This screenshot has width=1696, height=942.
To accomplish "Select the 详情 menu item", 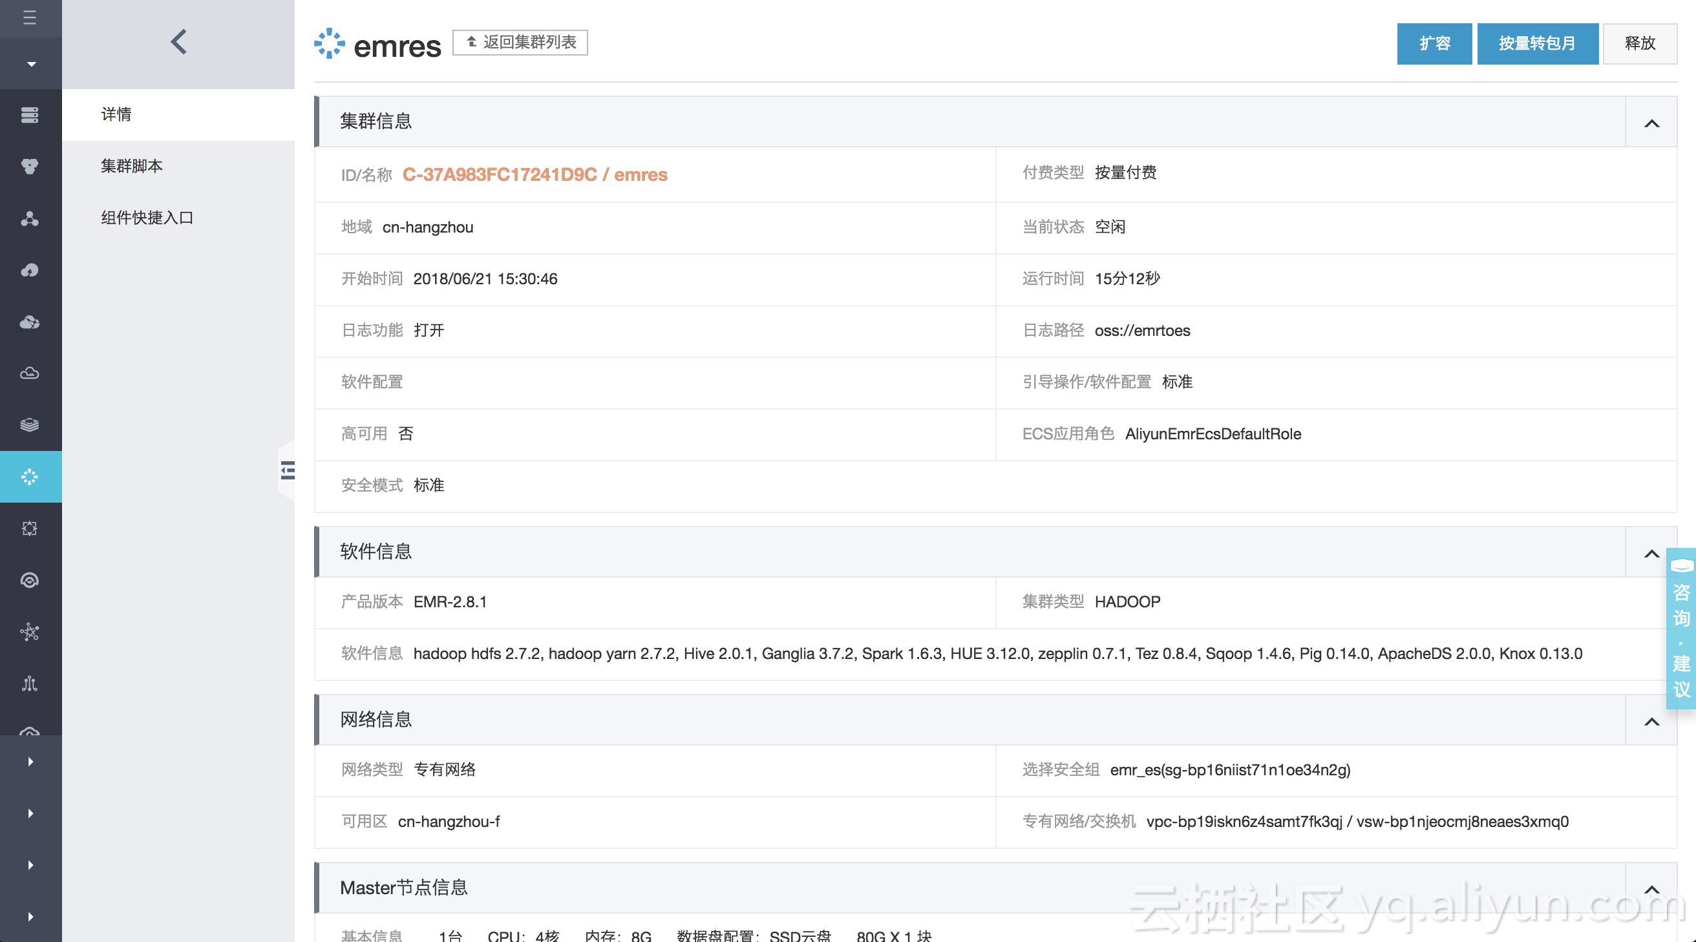I will click(x=178, y=114).
